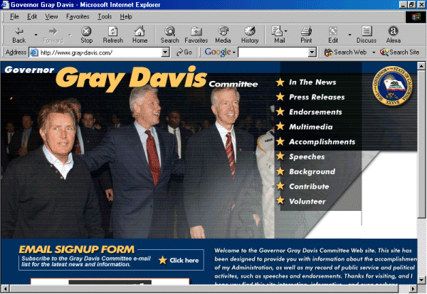Viewport: 427px width, 294px height.
Task: Click the Contribute link
Action: pos(309,186)
